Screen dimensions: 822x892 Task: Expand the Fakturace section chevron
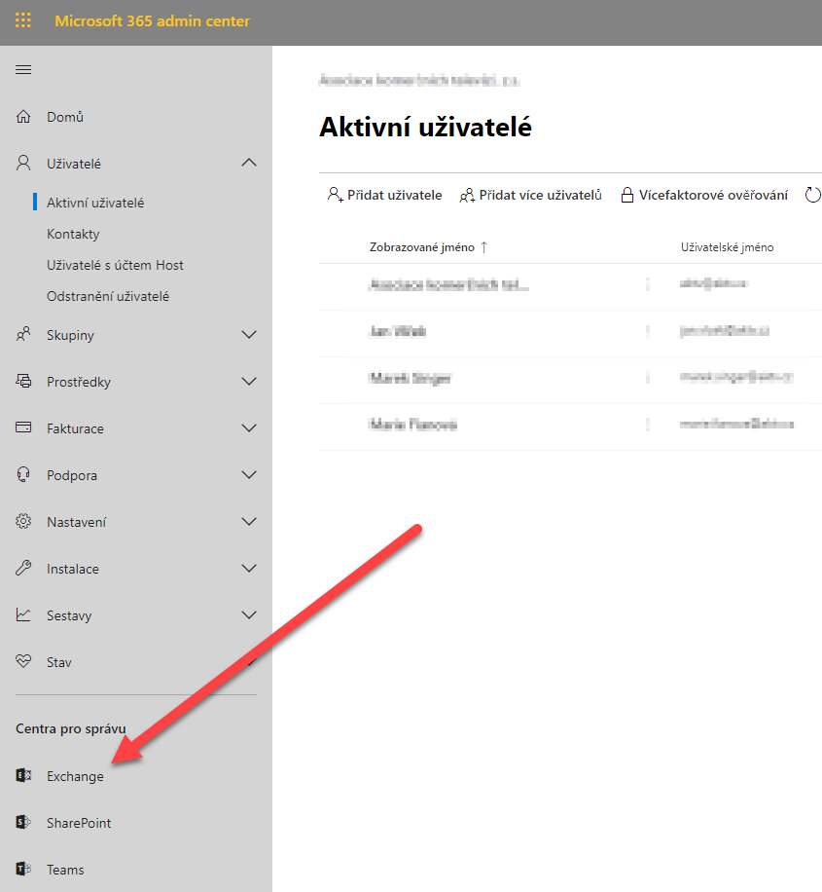pyautogui.click(x=249, y=427)
